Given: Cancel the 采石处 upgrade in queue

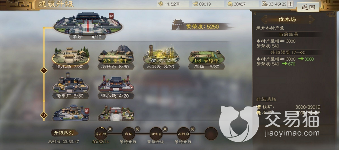Looking at the screenshot, I should [110, 129].
